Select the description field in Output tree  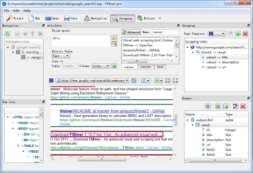(215, 140)
